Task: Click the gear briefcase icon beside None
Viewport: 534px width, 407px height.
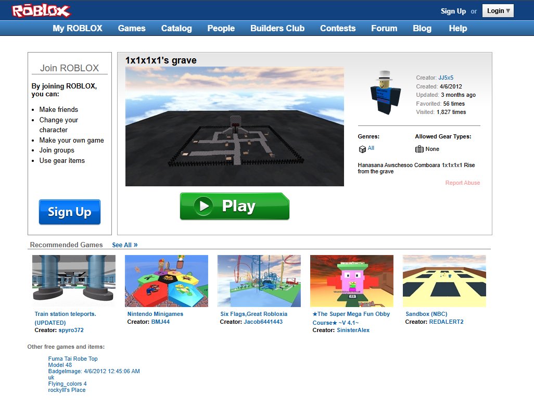Action: [419, 149]
